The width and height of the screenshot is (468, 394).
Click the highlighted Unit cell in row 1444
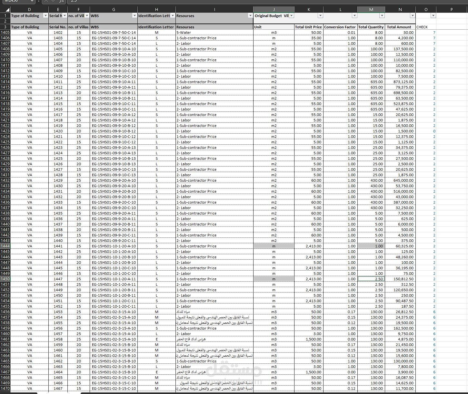pyautogui.click(x=274, y=246)
